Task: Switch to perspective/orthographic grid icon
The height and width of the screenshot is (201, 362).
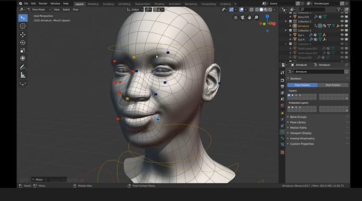Action: [x=235, y=18]
